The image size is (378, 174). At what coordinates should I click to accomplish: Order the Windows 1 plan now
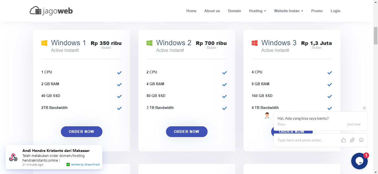click(82, 132)
